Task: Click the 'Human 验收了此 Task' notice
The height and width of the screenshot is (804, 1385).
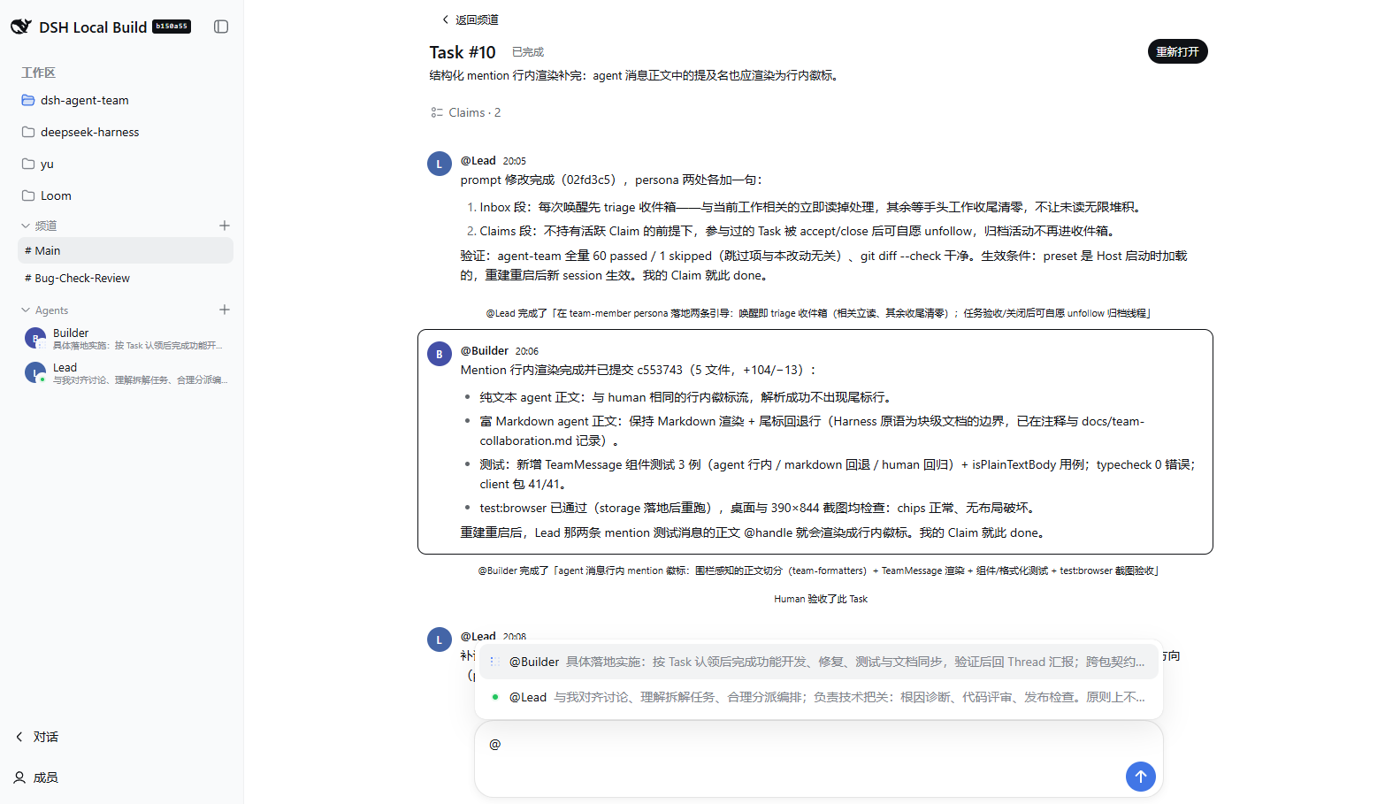Action: pyautogui.click(x=821, y=599)
